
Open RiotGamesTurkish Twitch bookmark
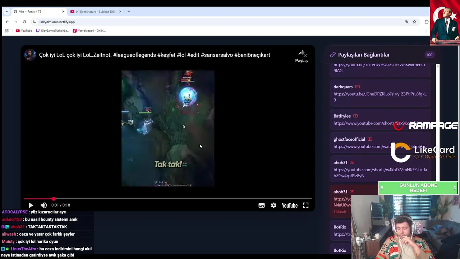(52, 31)
